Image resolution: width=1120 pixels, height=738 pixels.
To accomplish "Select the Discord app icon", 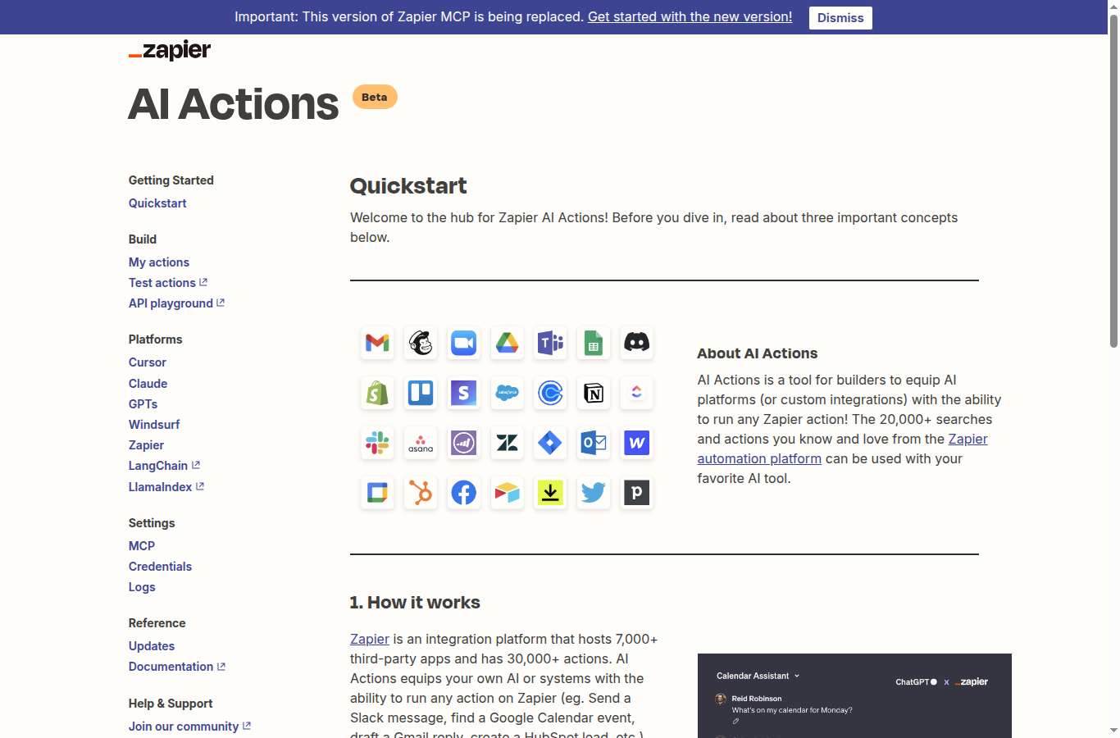I will [636, 343].
